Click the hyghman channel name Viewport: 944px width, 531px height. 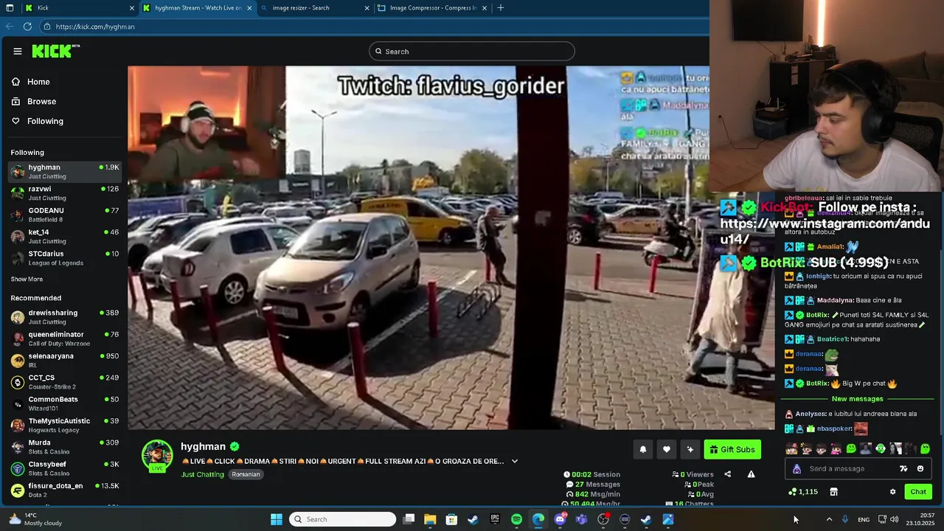click(x=203, y=446)
